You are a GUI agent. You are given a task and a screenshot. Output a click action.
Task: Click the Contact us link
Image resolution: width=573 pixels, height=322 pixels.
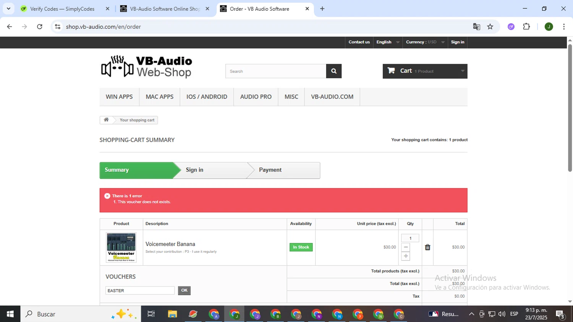(x=359, y=42)
